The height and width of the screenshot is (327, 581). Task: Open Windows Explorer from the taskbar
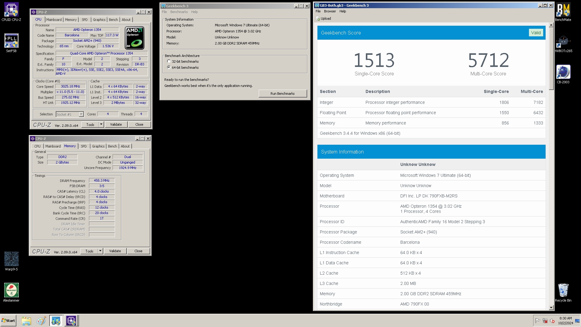click(26, 321)
